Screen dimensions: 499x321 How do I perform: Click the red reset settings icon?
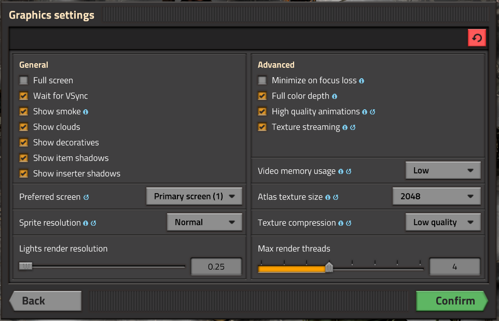[x=477, y=38]
